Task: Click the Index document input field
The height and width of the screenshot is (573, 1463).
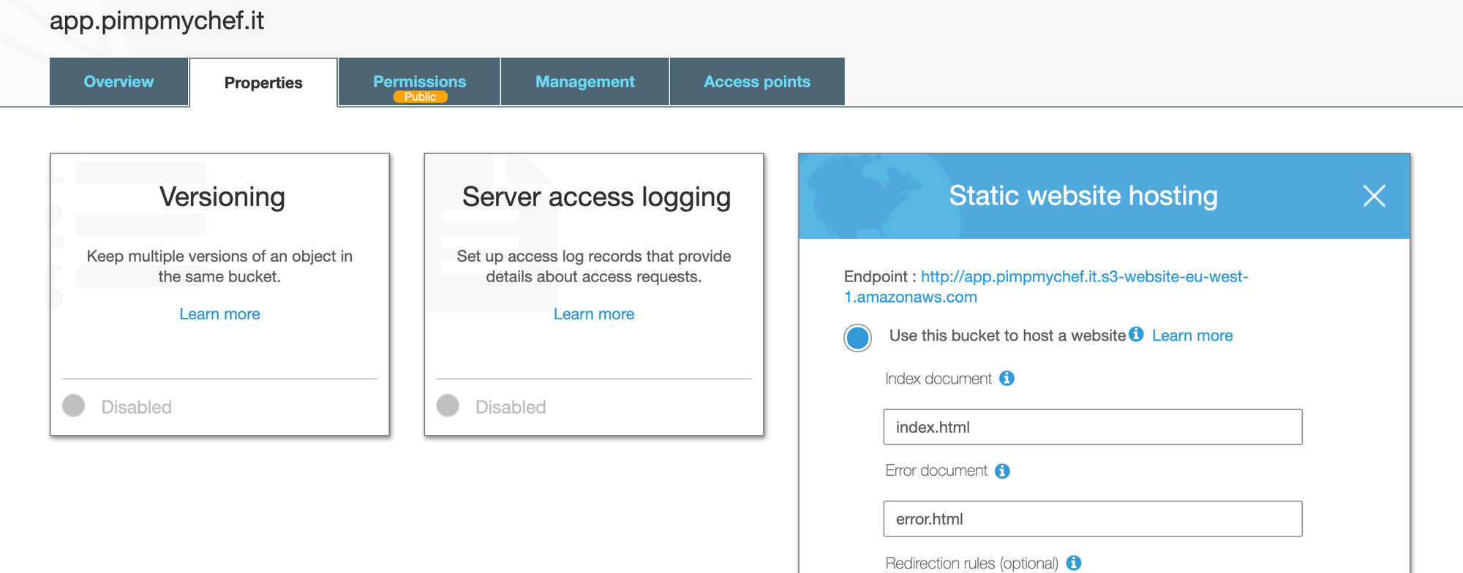Action: coord(1092,427)
